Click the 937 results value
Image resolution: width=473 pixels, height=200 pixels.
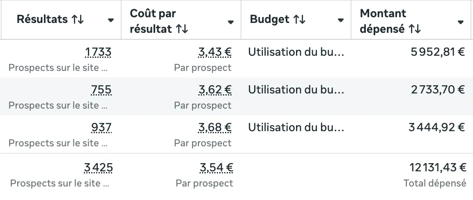[101, 127]
